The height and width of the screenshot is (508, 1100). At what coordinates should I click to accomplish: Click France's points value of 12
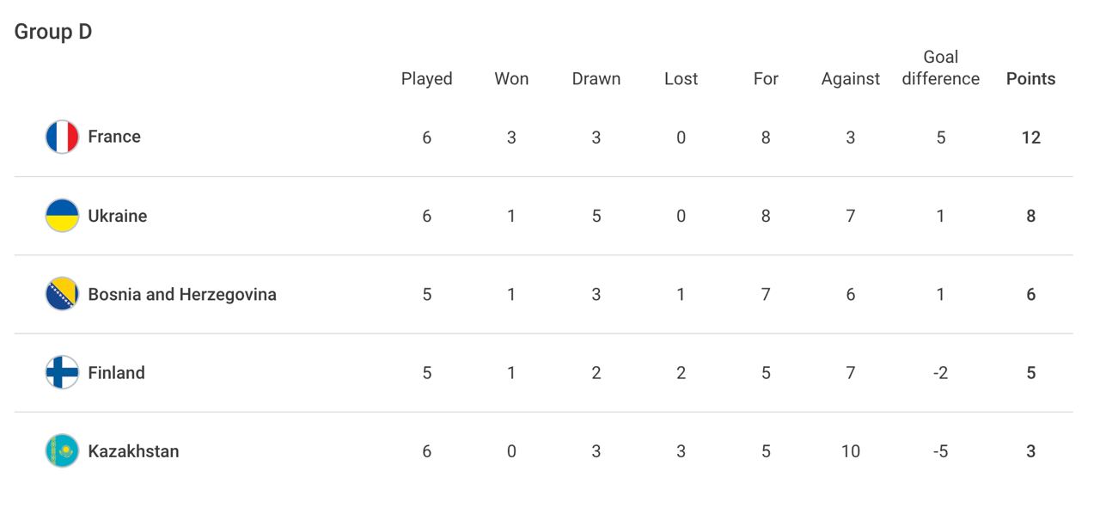(1030, 138)
